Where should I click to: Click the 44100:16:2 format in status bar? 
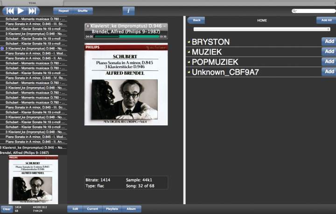coord(40,207)
